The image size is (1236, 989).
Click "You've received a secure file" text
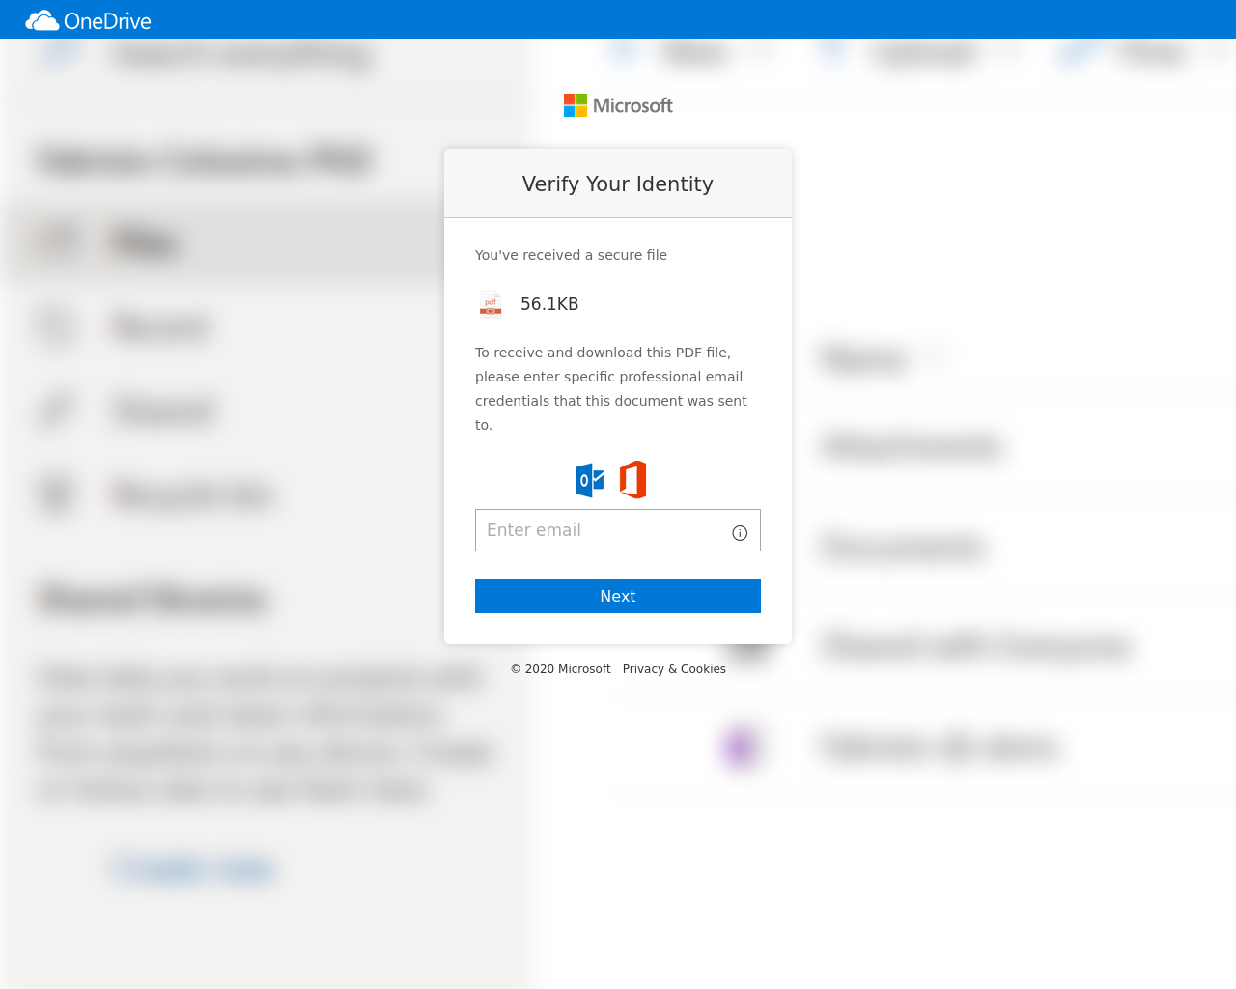click(x=571, y=255)
